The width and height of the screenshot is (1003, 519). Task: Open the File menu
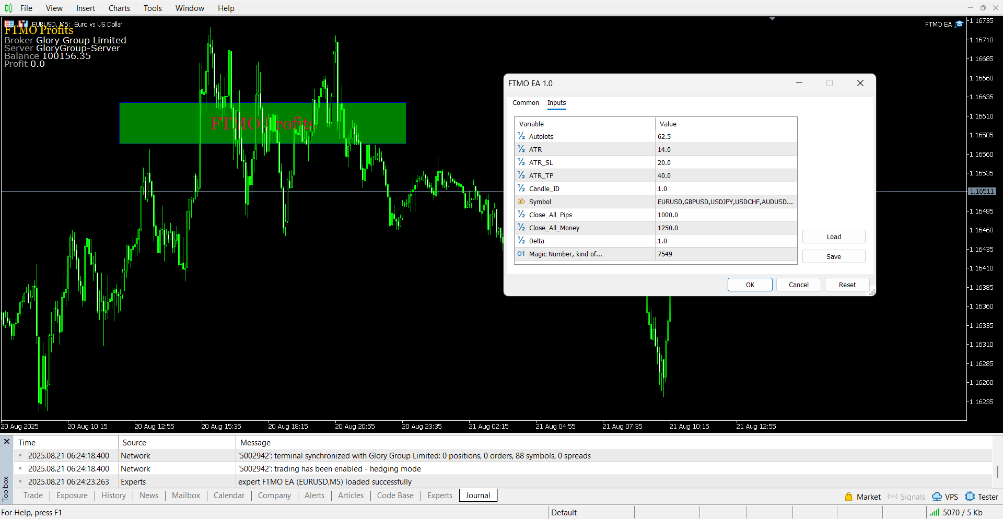(x=26, y=8)
